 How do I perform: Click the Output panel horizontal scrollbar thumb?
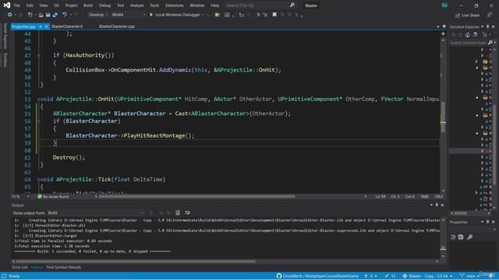pos(135,261)
